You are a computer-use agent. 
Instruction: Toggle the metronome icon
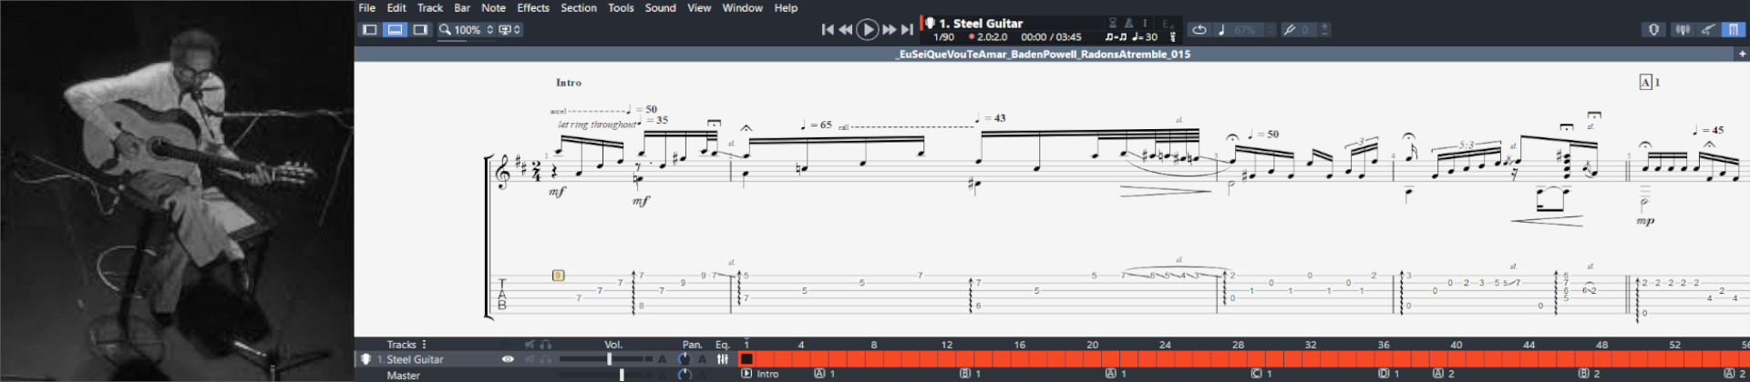click(1129, 23)
